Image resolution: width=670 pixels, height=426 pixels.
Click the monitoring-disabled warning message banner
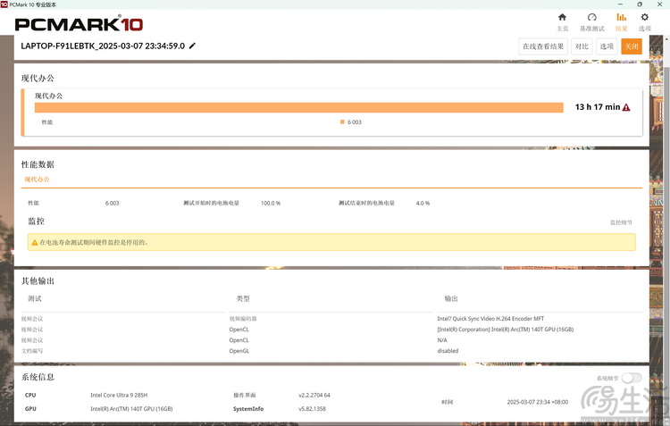[x=331, y=242]
